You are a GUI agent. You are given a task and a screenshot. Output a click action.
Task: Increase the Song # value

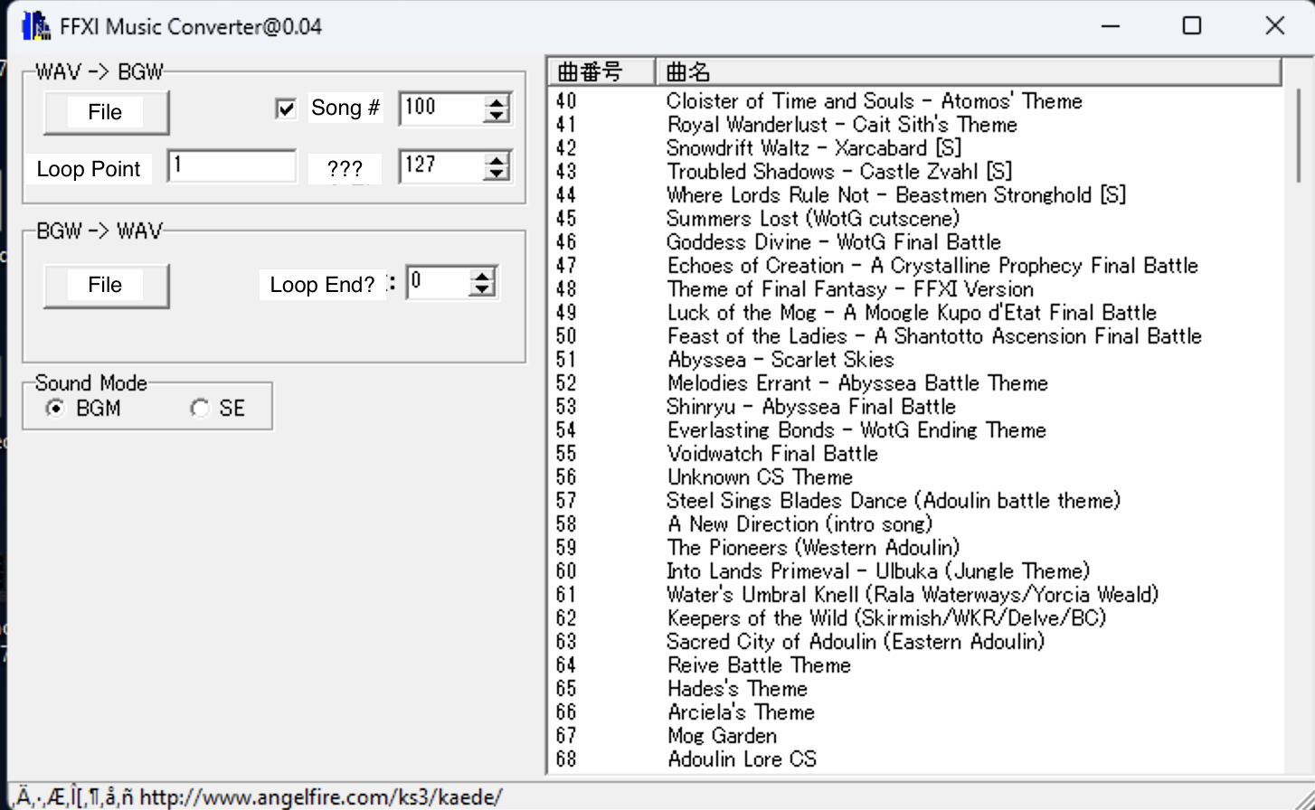[496, 102]
